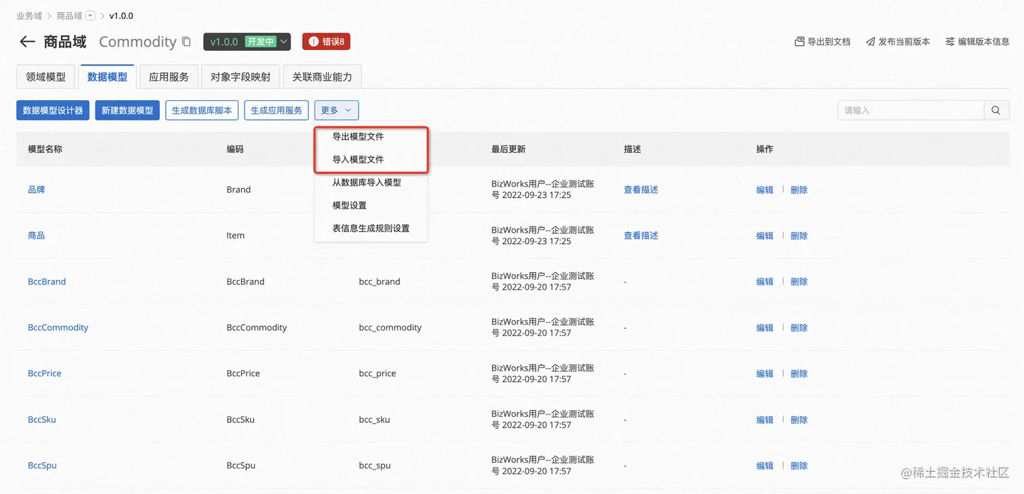
Task: Click 编辑 in the 商品 row
Action: pyautogui.click(x=765, y=235)
